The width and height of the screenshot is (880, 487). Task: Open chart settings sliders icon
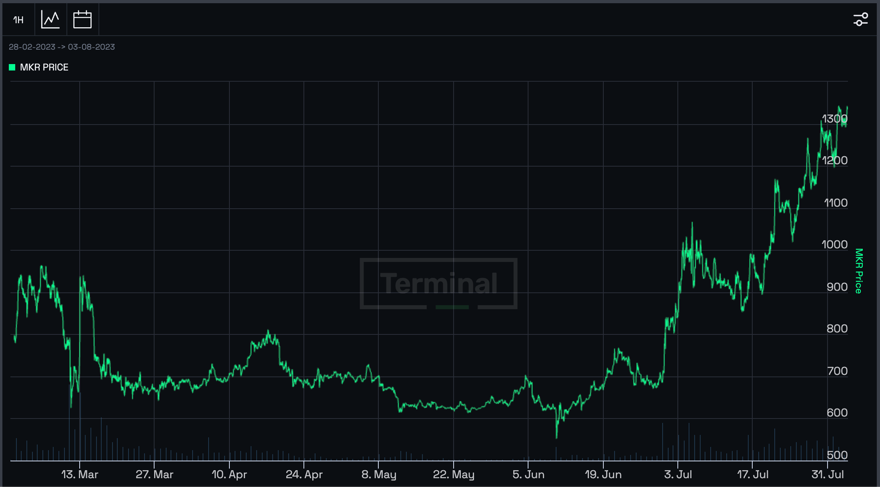[x=860, y=20]
